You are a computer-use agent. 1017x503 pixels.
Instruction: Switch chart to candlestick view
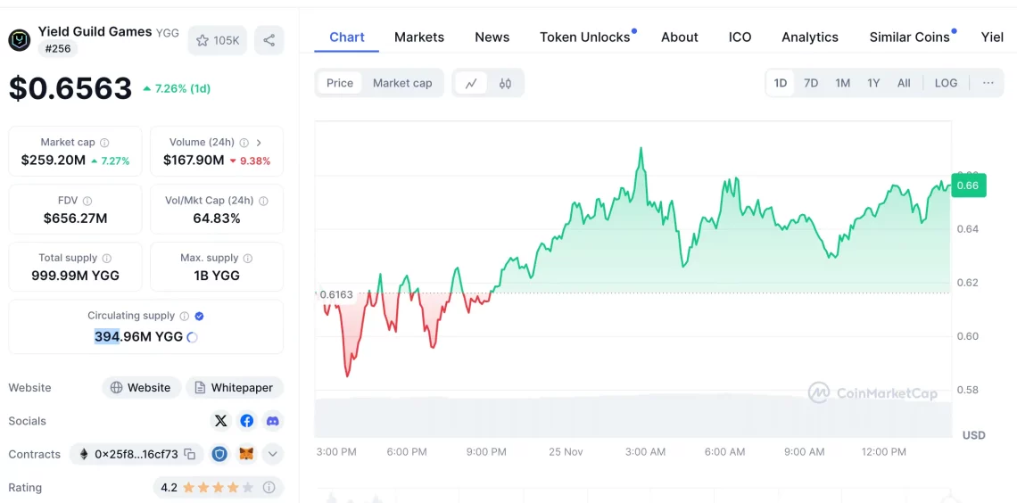click(505, 83)
